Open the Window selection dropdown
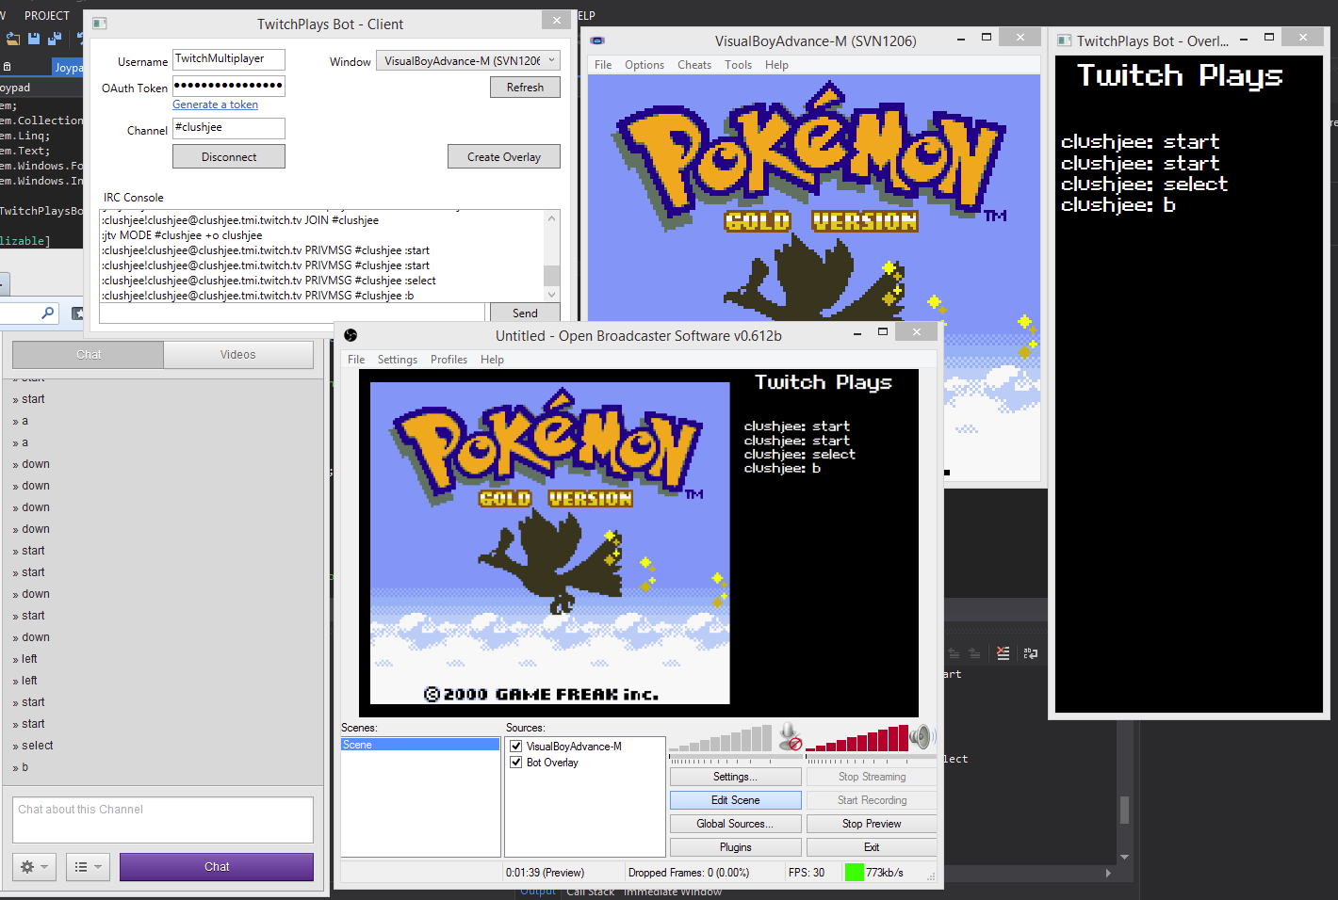The width and height of the screenshot is (1338, 900). click(468, 61)
